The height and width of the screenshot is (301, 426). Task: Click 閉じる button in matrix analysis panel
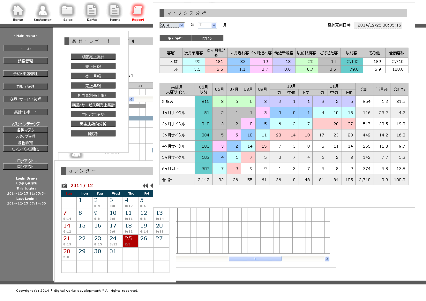pos(207,38)
